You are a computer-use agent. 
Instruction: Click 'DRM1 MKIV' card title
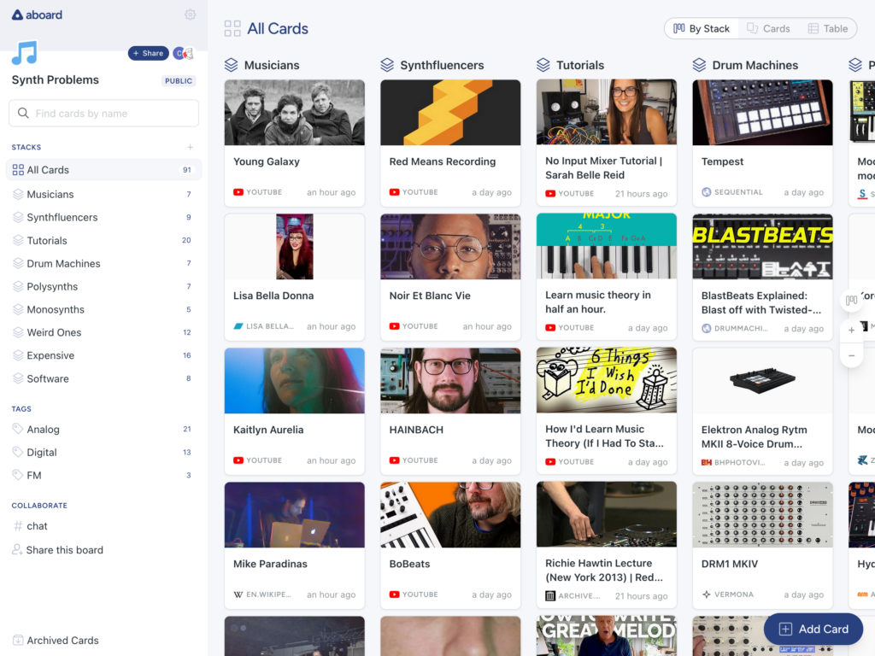[x=730, y=564]
